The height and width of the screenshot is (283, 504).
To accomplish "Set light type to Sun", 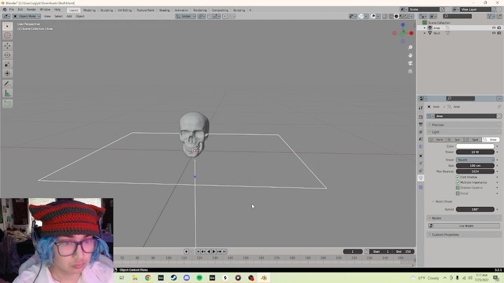I will [x=458, y=140].
